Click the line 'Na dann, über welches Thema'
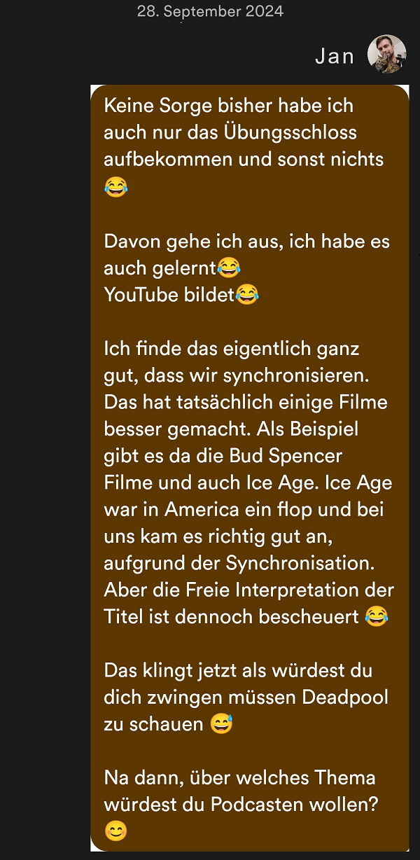The height and width of the screenshot is (860, 420). (240, 777)
